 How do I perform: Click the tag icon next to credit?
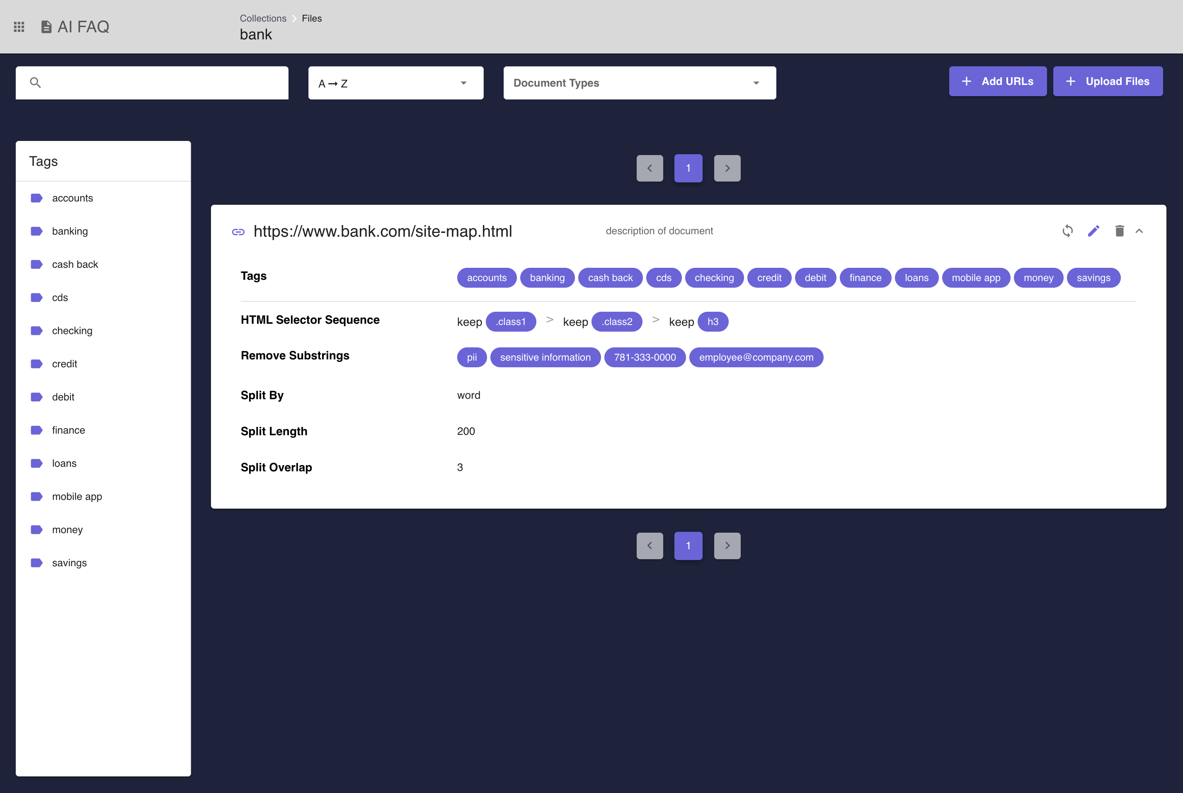(x=36, y=364)
